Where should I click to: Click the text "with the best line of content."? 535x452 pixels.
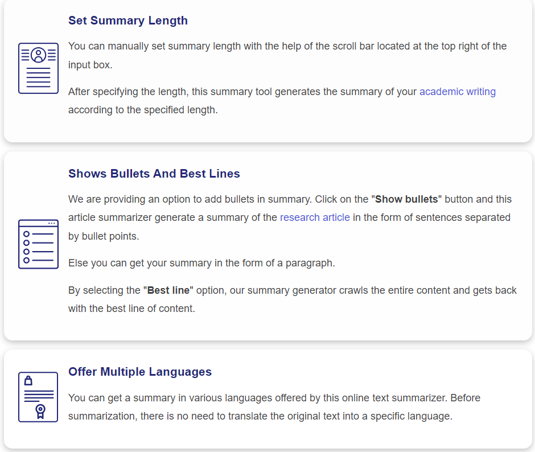pyautogui.click(x=131, y=309)
